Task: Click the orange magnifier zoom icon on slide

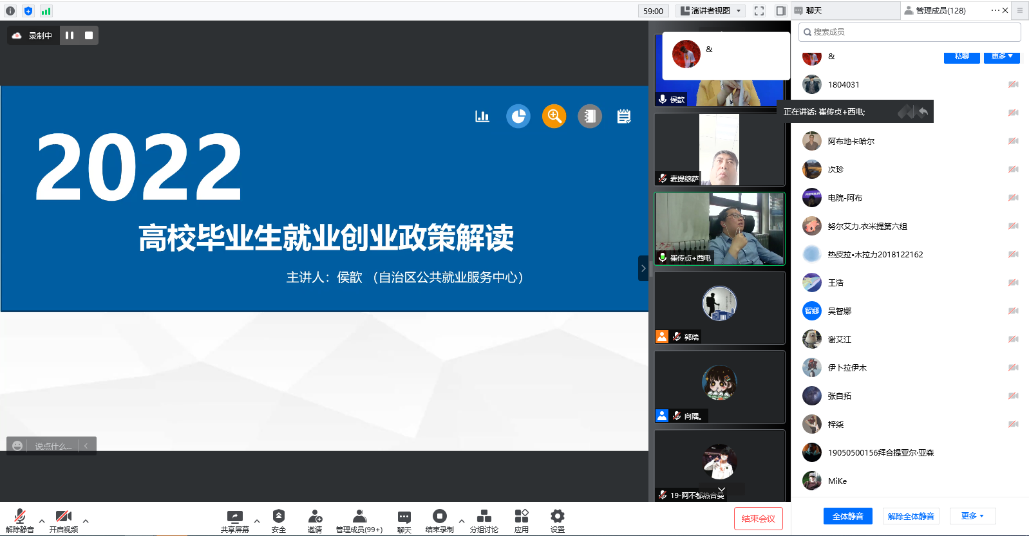Action: coord(554,116)
